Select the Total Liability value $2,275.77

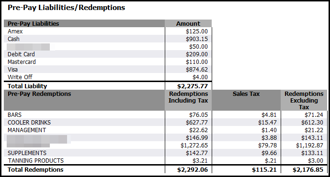pos(193,86)
